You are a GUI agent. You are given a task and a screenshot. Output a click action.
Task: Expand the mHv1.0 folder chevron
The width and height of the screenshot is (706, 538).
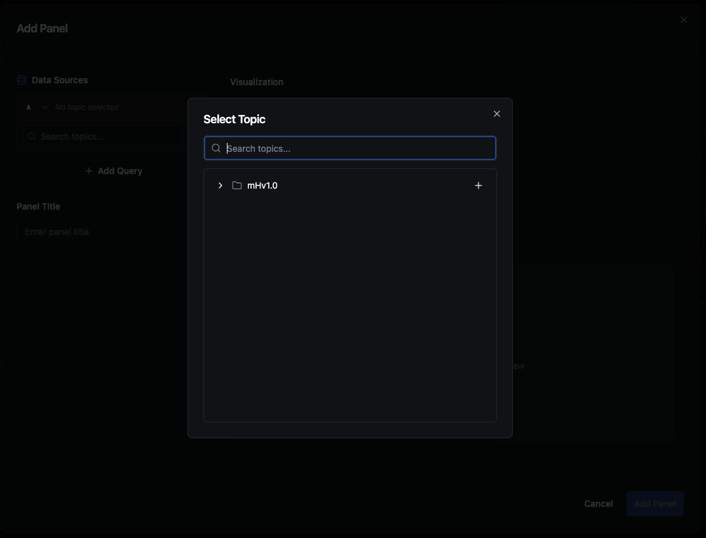tap(221, 185)
